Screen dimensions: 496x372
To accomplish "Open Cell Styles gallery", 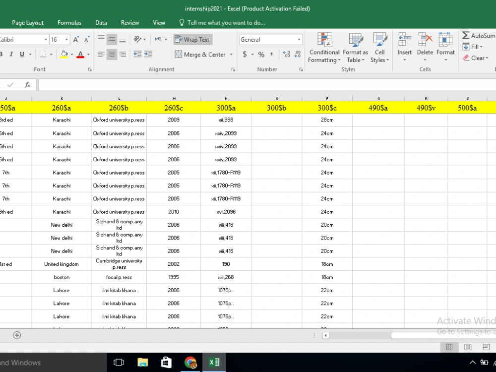I will 379,48.
